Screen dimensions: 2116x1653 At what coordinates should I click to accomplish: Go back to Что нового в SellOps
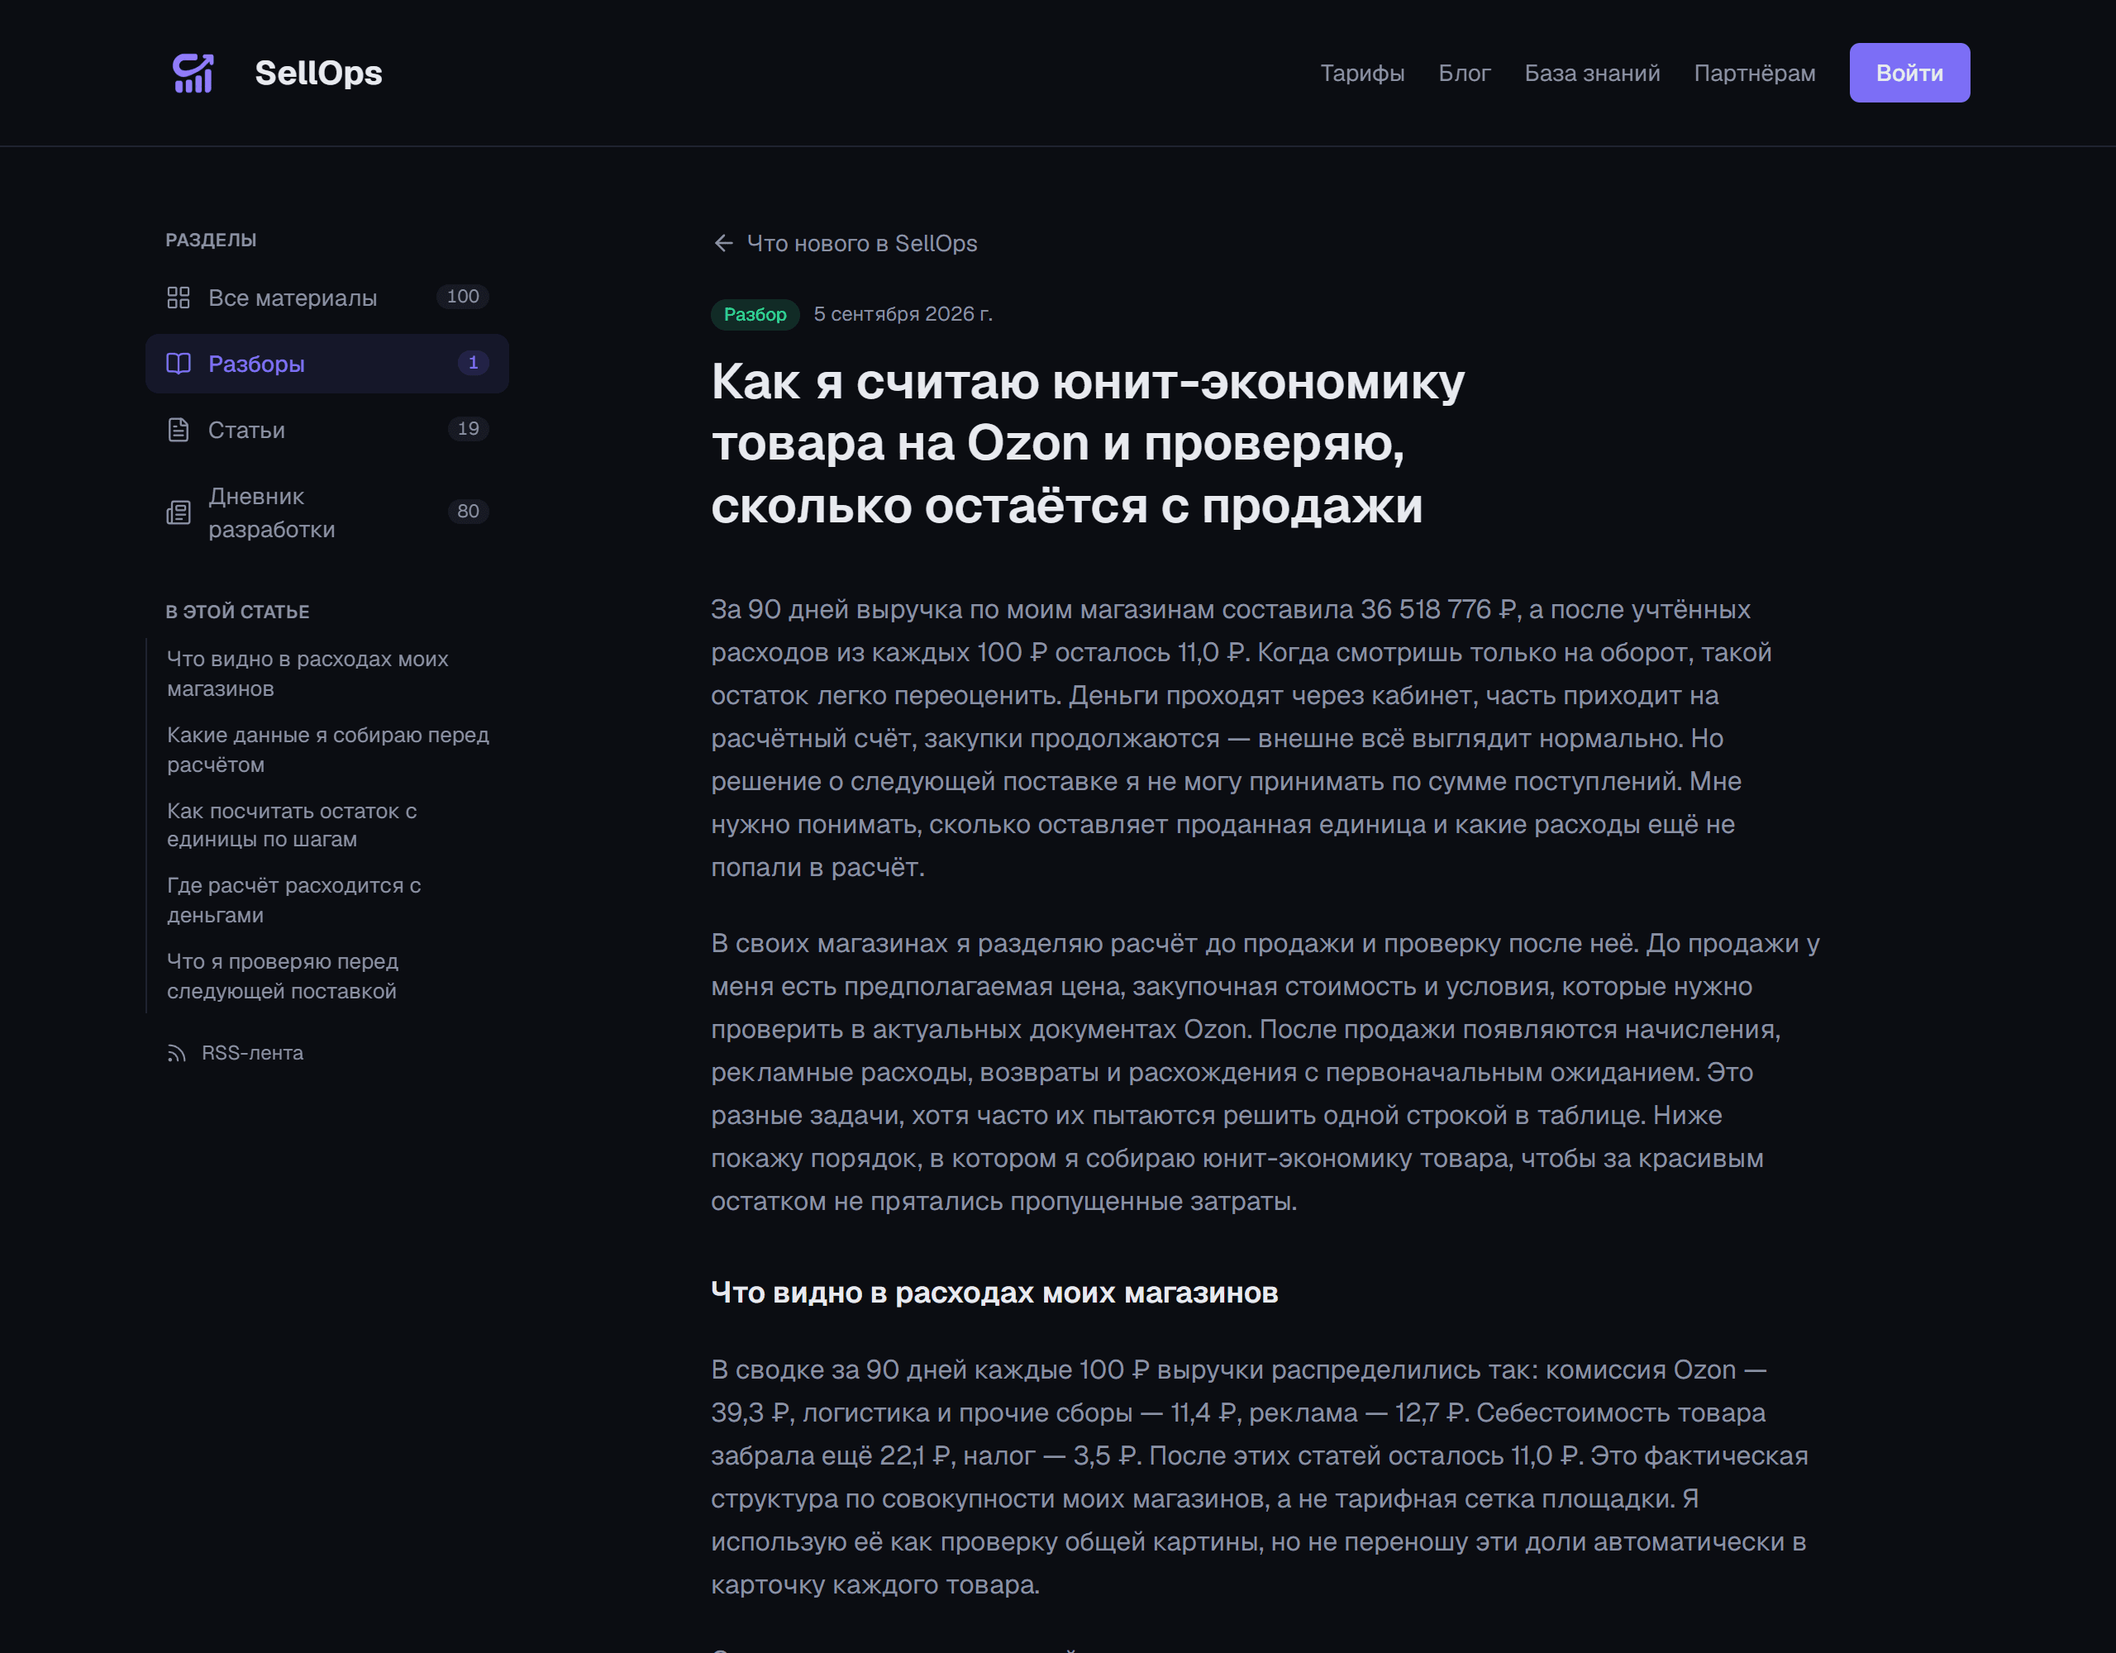pos(861,243)
